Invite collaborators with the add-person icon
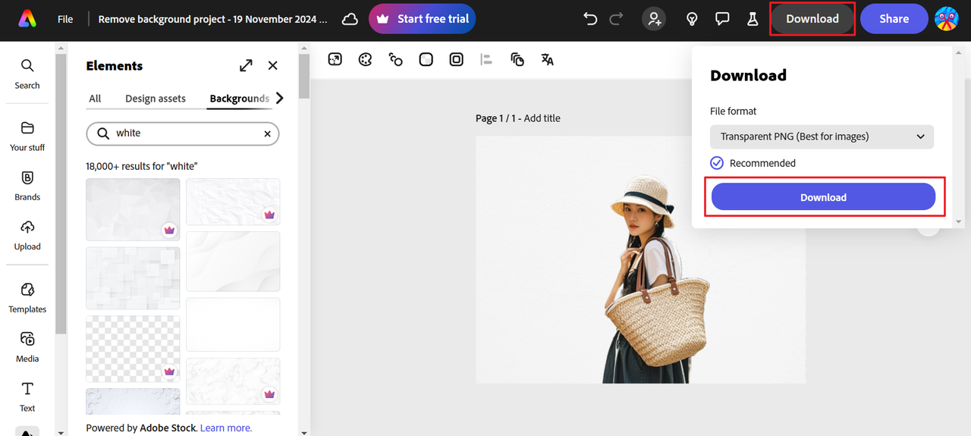Screen dimensions: 971x436 (x=654, y=19)
